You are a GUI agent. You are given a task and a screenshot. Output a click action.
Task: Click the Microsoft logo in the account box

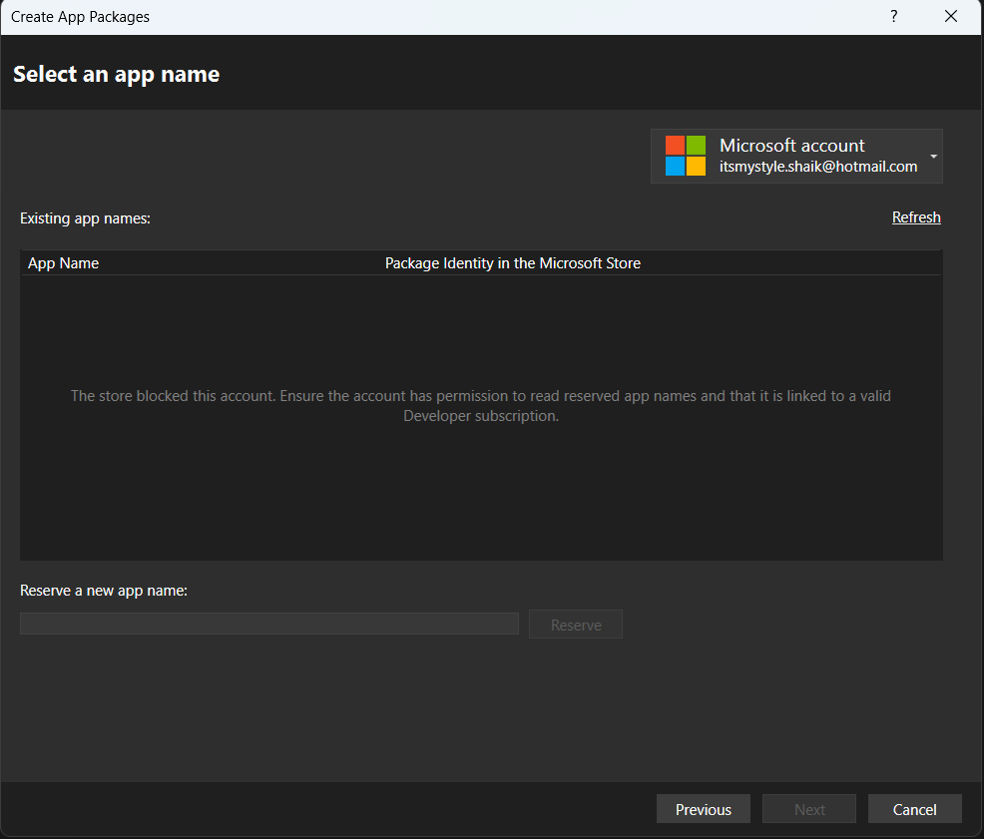686,156
